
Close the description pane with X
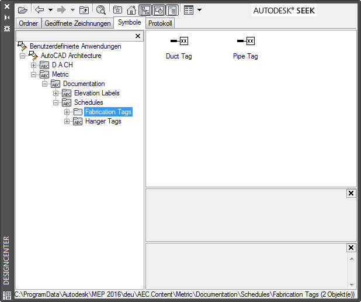point(351,248)
